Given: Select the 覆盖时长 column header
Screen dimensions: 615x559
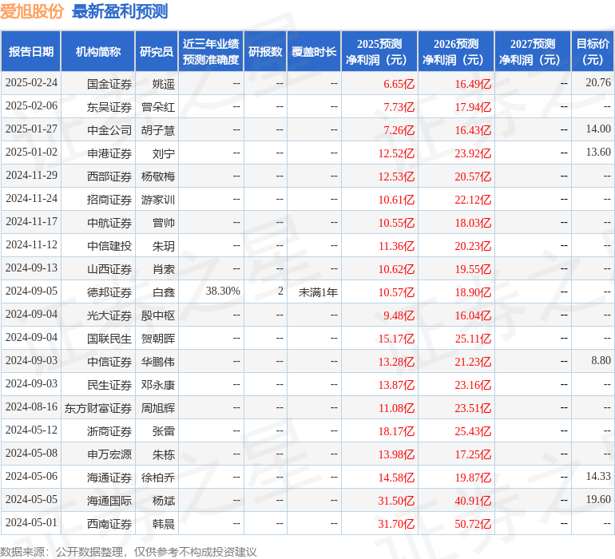Looking at the screenshot, I should pos(314,51).
